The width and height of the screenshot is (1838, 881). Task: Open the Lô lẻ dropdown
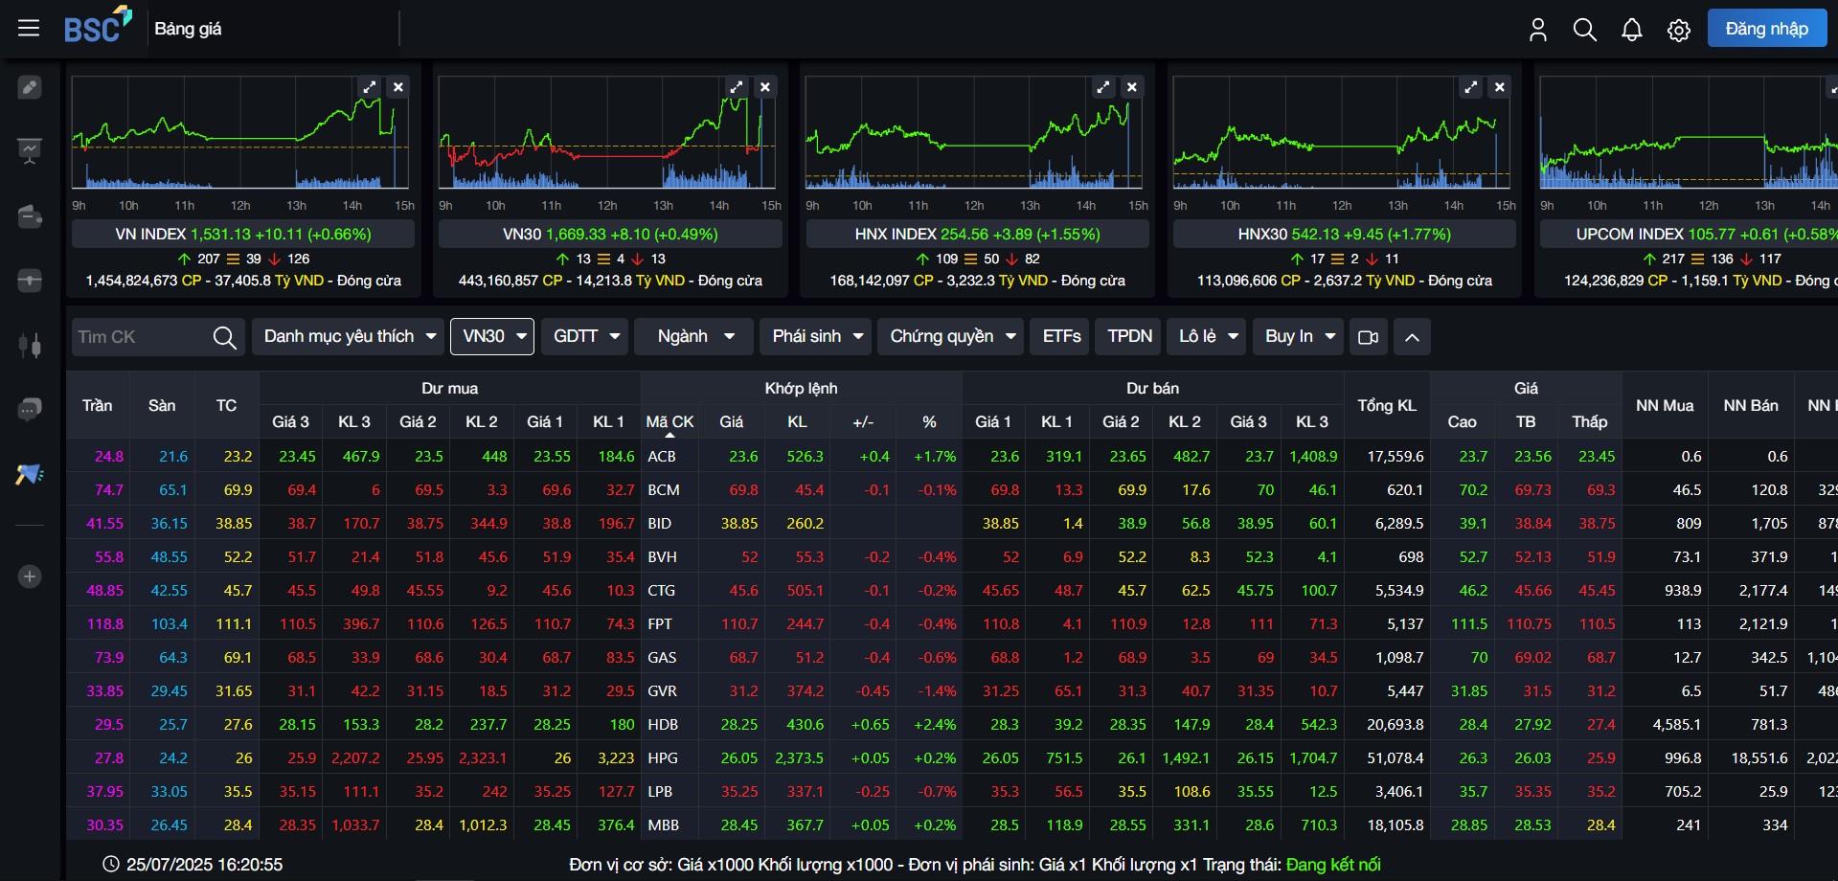pyautogui.click(x=1207, y=337)
